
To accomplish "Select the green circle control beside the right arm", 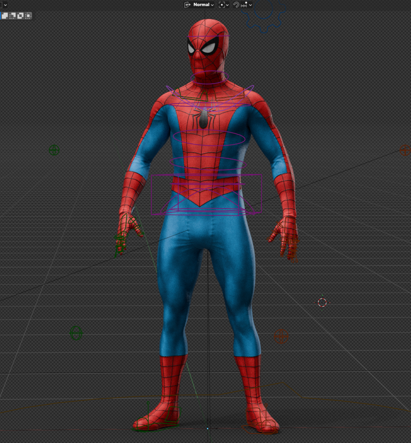I will coord(54,150).
